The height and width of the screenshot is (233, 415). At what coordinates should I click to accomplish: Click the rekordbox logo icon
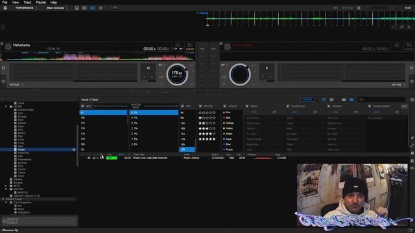point(5,8)
